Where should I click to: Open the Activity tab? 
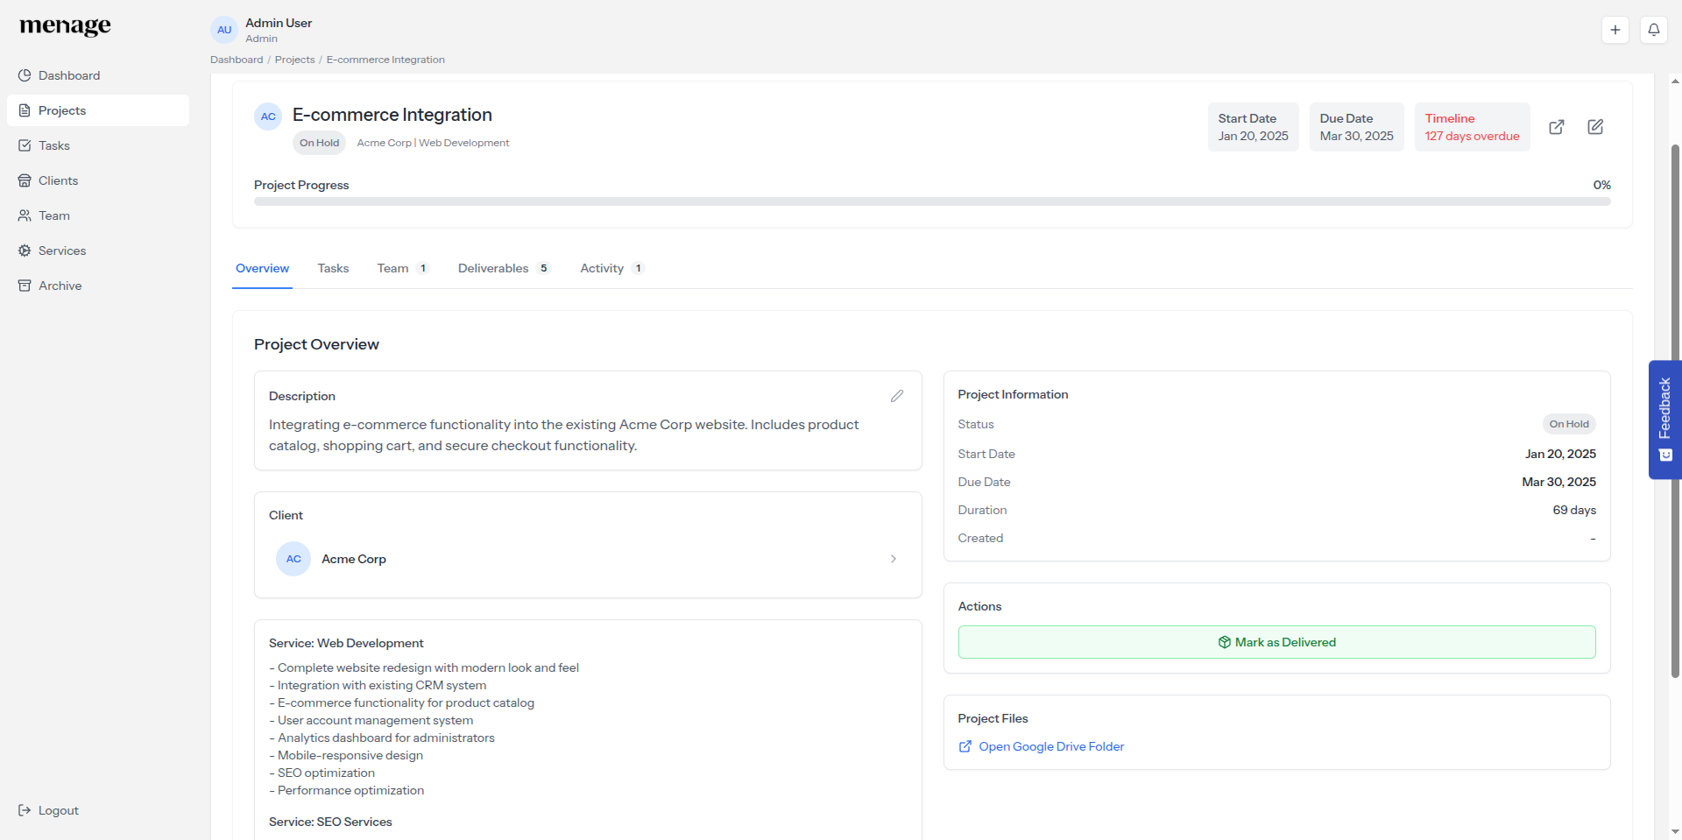tap(602, 268)
